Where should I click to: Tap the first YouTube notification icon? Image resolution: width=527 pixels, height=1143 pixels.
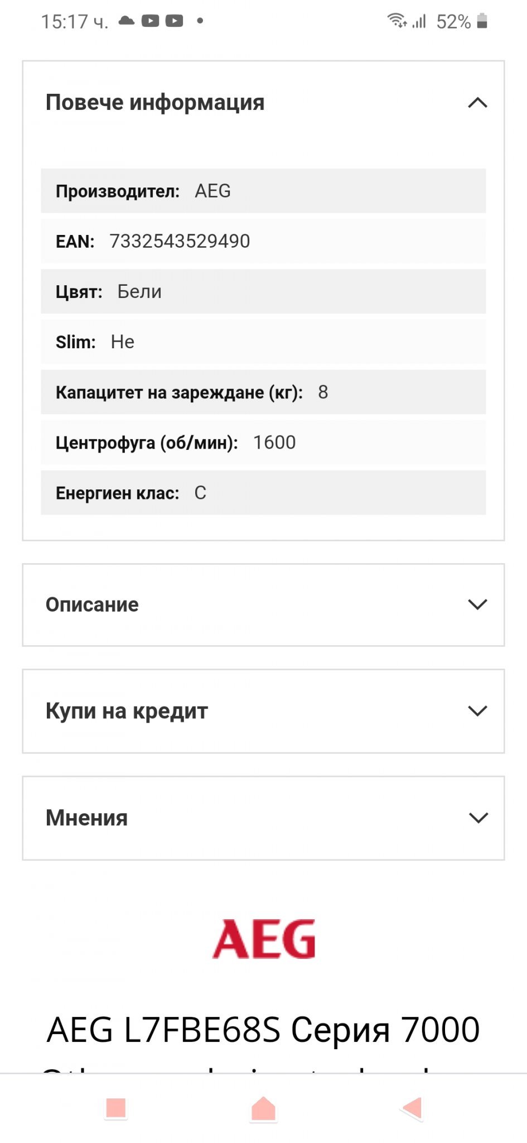[x=150, y=21]
